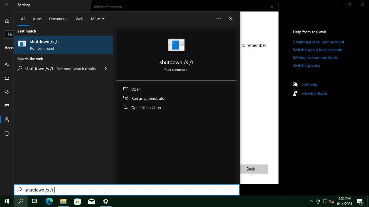Open the search panel options ellipsis

pyautogui.click(x=219, y=19)
